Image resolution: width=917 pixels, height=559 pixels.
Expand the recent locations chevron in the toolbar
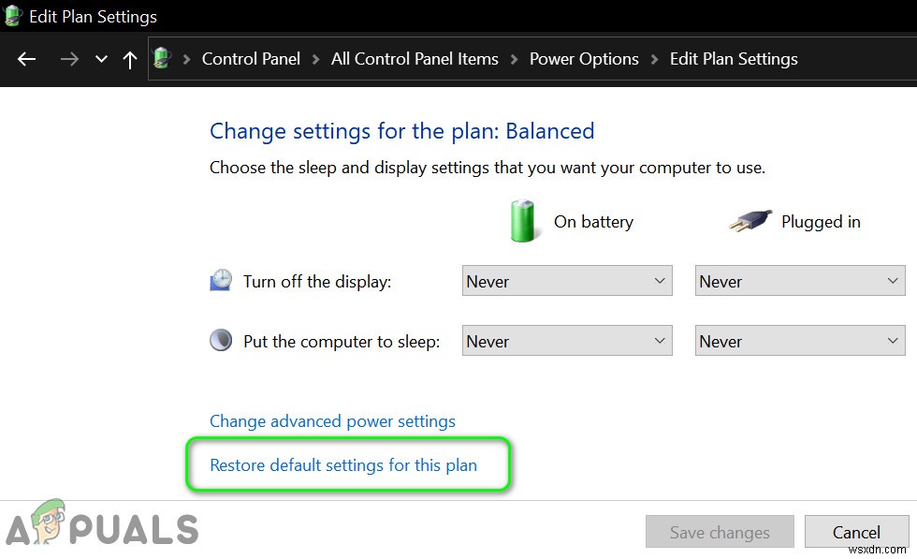point(100,59)
